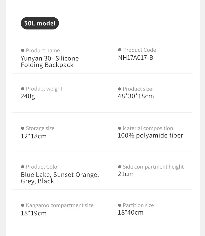205x236 pixels.
Task: Click the 30L model badge
Action: coord(40,23)
